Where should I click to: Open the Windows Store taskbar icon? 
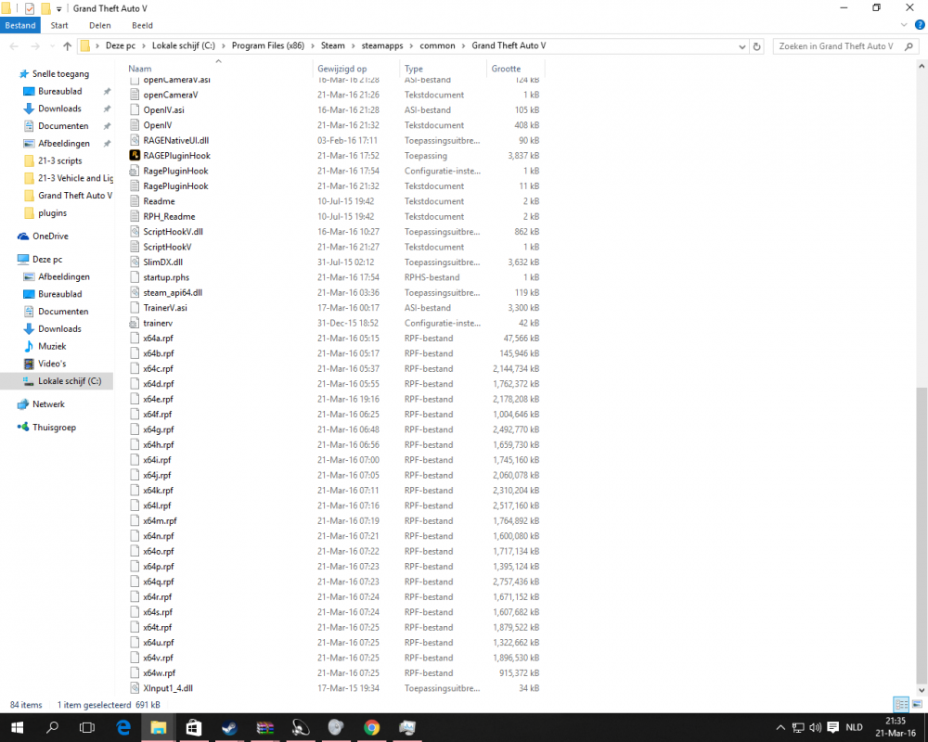click(194, 727)
